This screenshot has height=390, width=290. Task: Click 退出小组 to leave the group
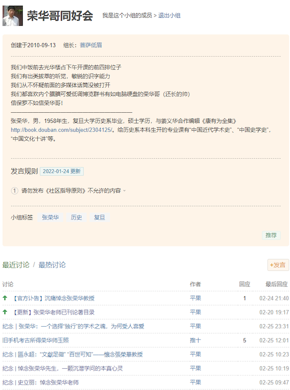(x=169, y=16)
